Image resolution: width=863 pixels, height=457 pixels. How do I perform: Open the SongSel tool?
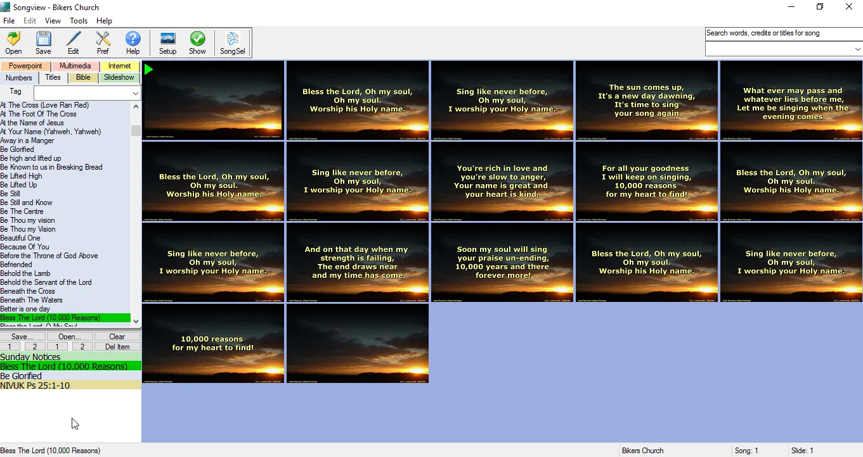click(231, 42)
